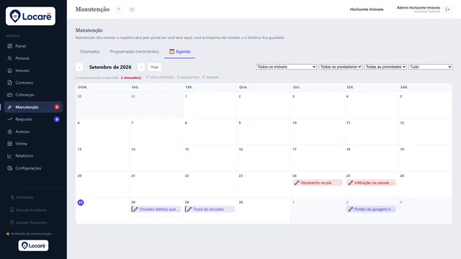Open the Todos os prestadores dropdown
The image size is (461, 259).
point(341,67)
